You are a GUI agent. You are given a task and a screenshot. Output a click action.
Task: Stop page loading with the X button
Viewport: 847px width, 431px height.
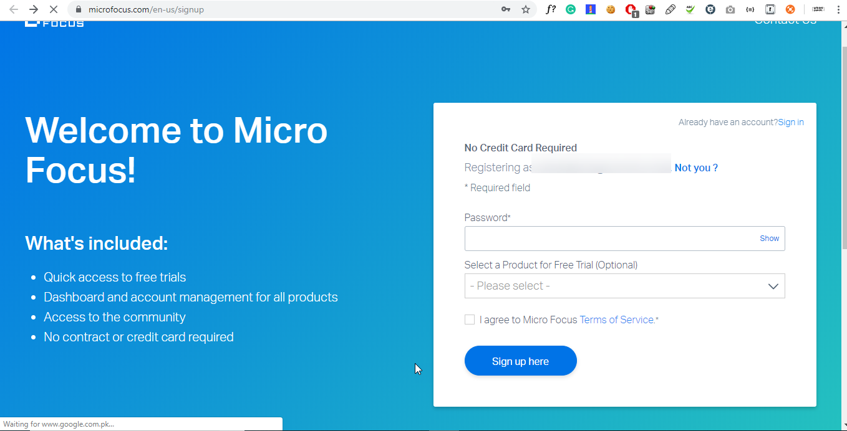(x=54, y=9)
